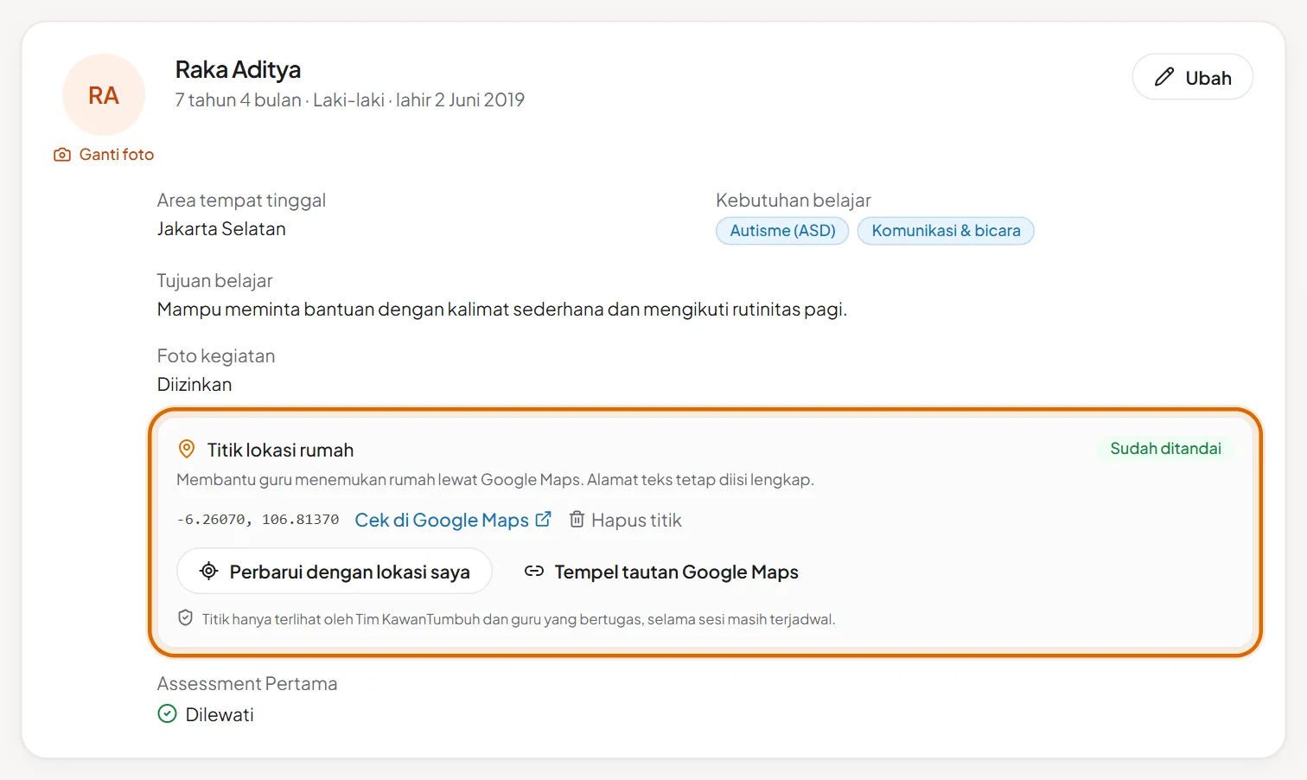Click the chain link icon
This screenshot has width=1307, height=780.
point(534,571)
